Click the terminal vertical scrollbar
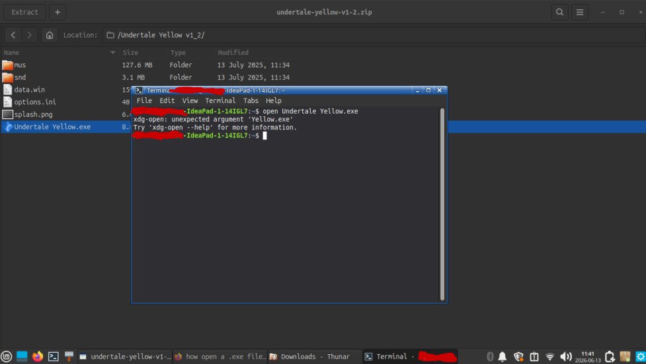Viewport: 646px width, 364px height. [442, 204]
